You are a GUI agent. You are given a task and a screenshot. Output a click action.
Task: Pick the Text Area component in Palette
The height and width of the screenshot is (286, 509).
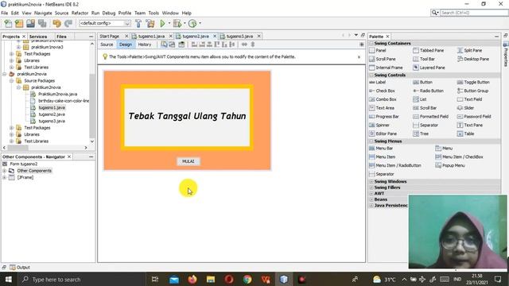click(382, 108)
